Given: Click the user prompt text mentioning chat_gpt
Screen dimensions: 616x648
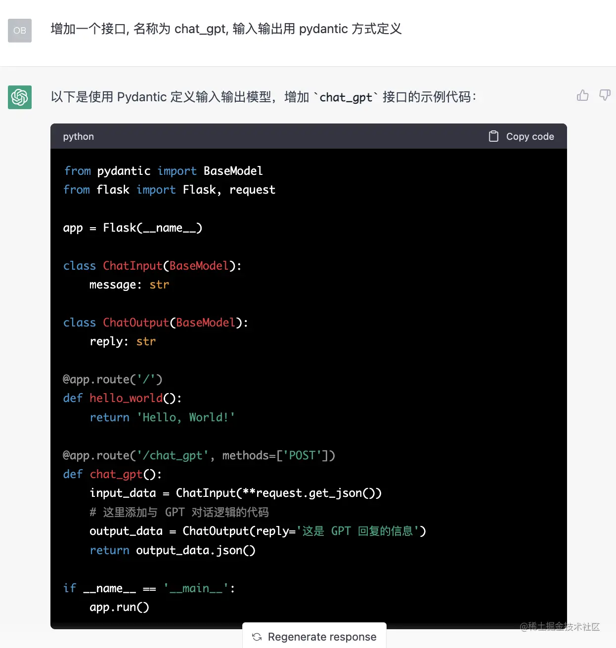Looking at the screenshot, I should pyautogui.click(x=226, y=29).
